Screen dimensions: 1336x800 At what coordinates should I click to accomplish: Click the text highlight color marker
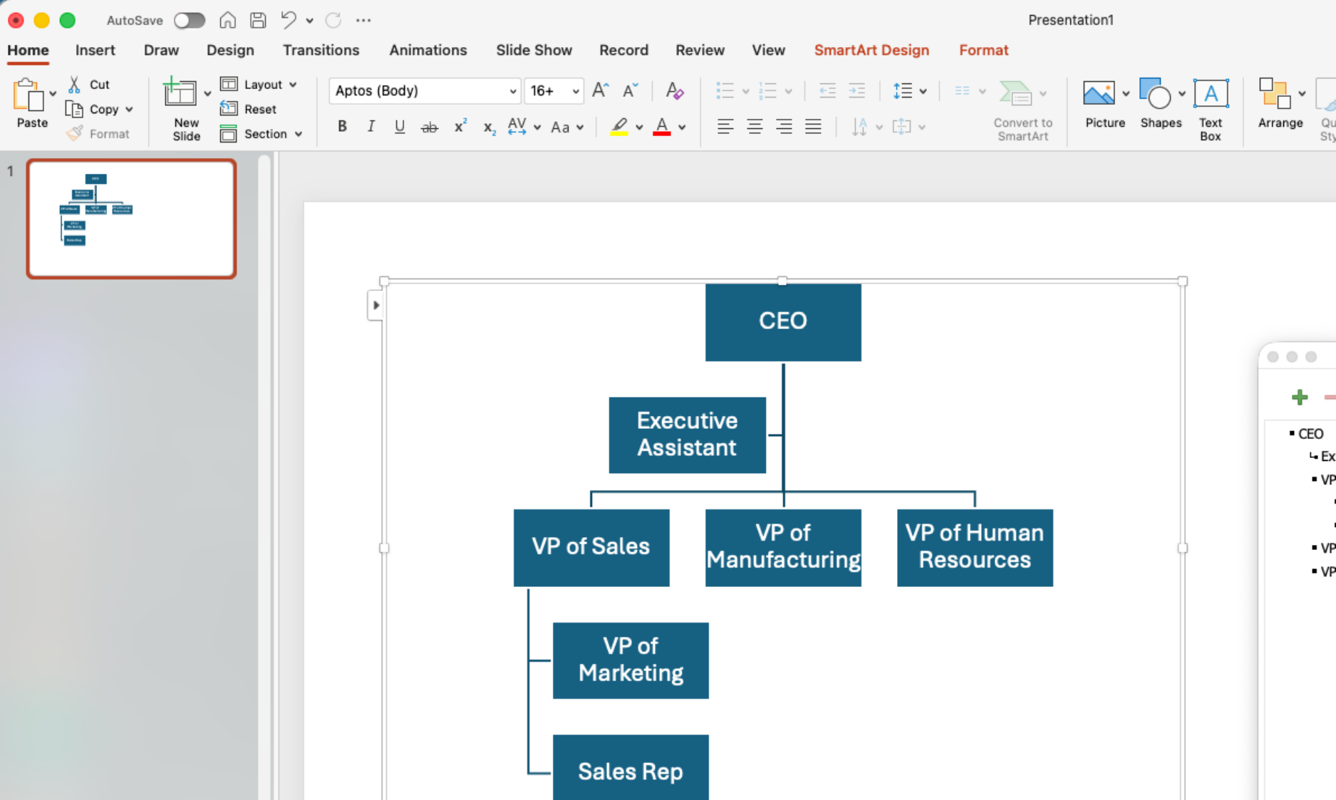coord(619,127)
